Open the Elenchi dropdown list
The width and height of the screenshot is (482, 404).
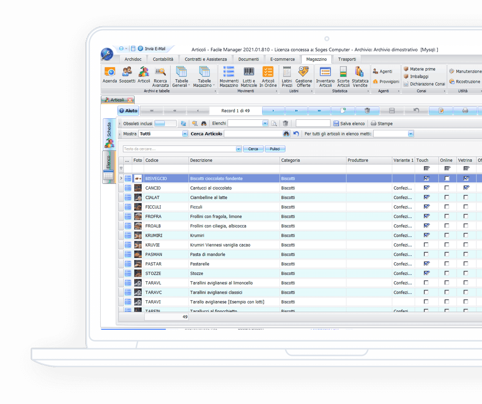[x=265, y=124]
